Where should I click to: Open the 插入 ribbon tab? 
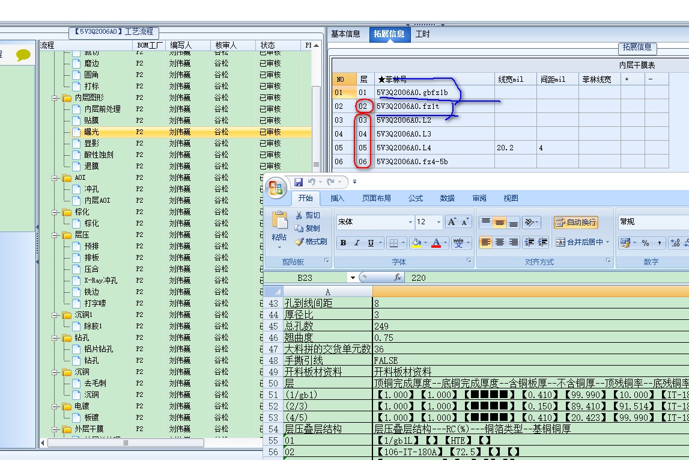pos(337,198)
